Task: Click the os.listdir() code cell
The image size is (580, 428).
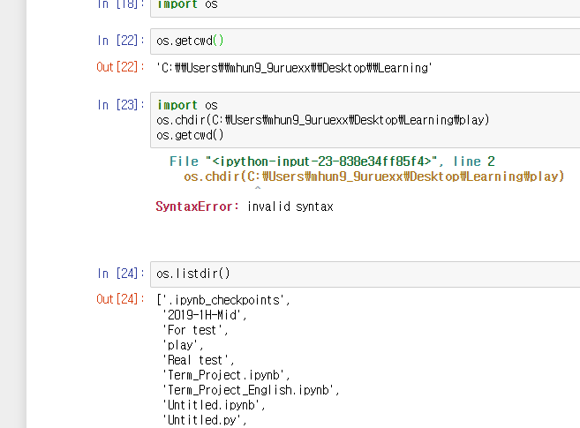Action: pyautogui.click(x=365, y=274)
